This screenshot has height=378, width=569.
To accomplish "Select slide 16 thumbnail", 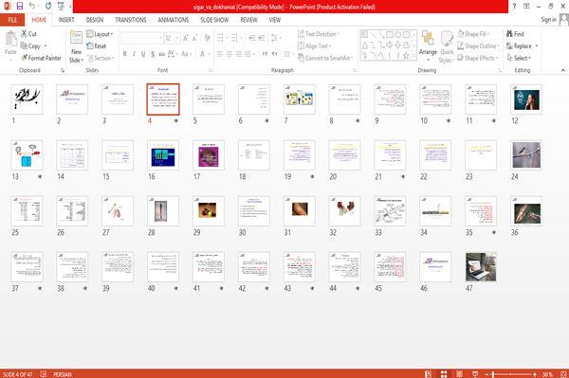I will pos(163,155).
